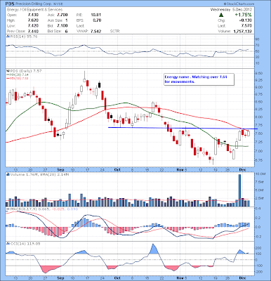Click the green up-arrow change indicator

tap(221, 15)
